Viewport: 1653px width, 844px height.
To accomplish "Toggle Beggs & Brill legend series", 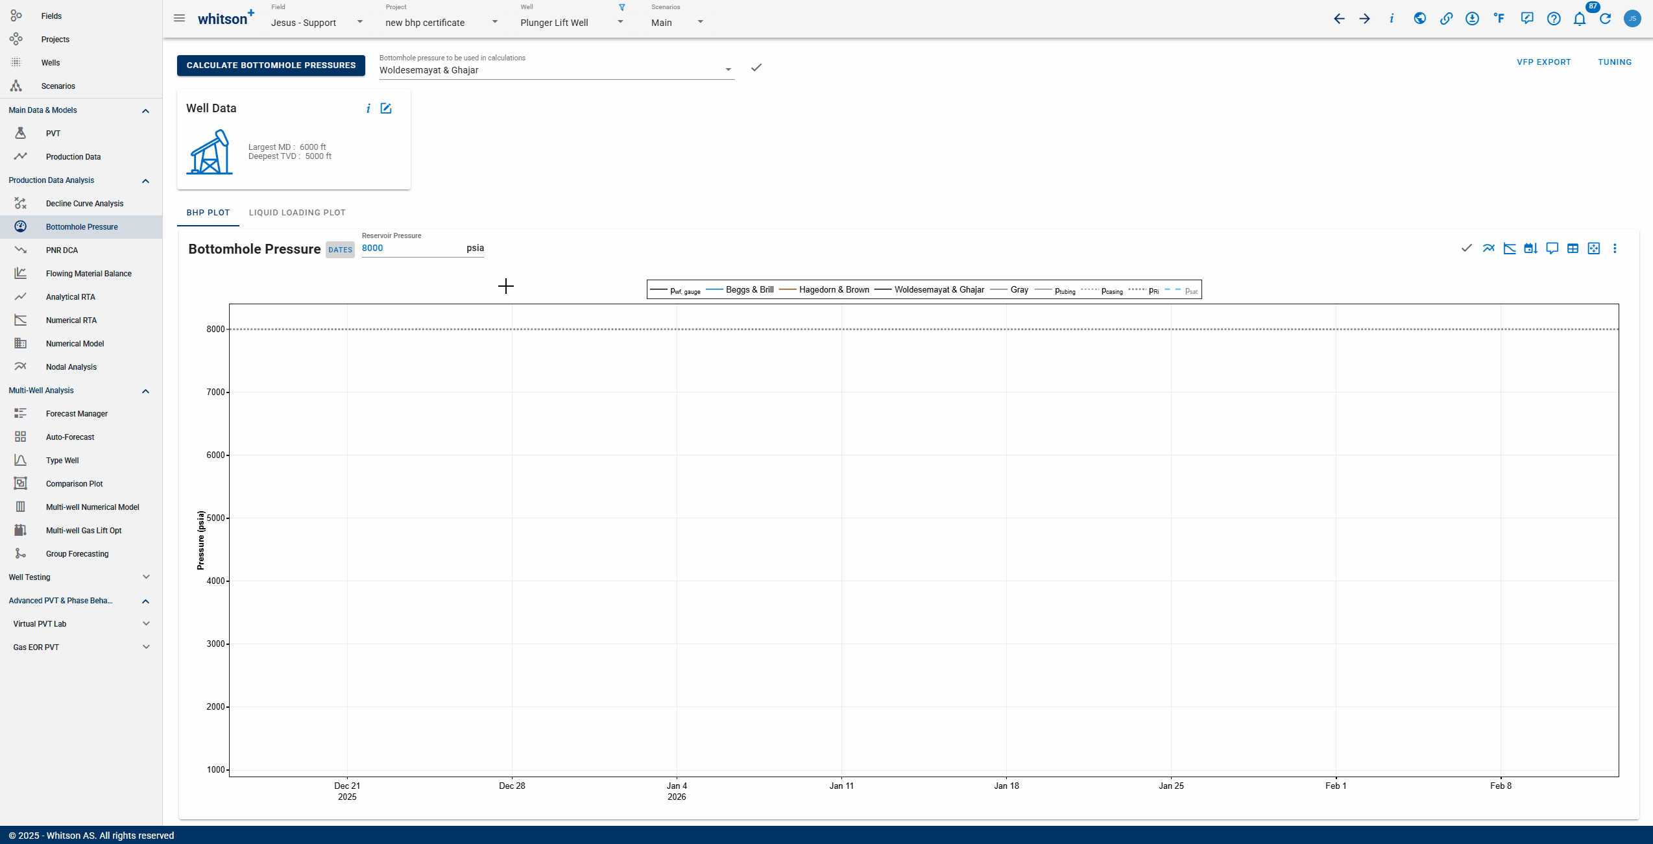I will click(749, 290).
